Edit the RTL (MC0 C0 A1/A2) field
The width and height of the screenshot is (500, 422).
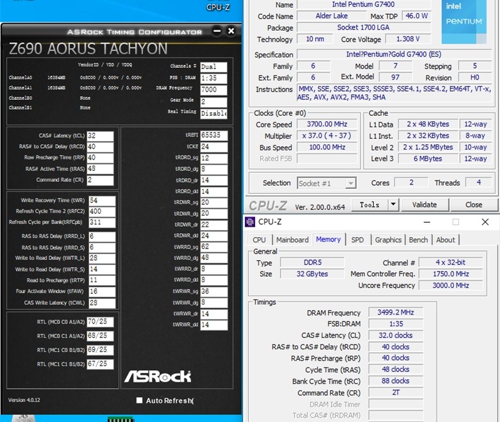[101, 321]
